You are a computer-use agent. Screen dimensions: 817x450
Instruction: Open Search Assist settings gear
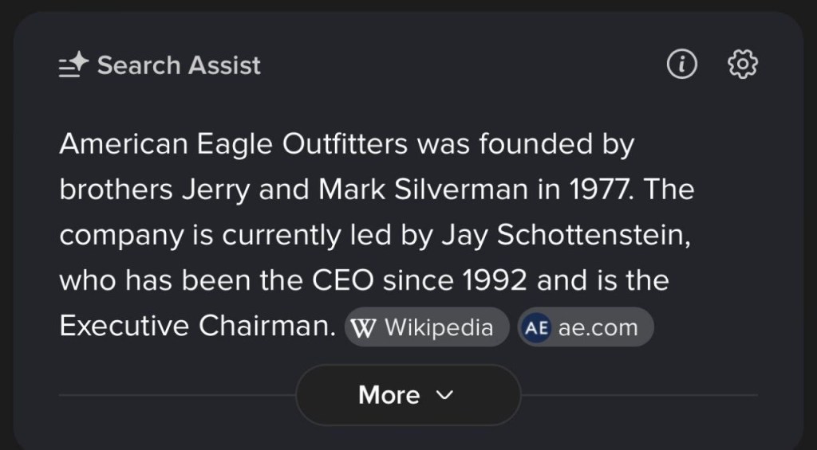(743, 65)
